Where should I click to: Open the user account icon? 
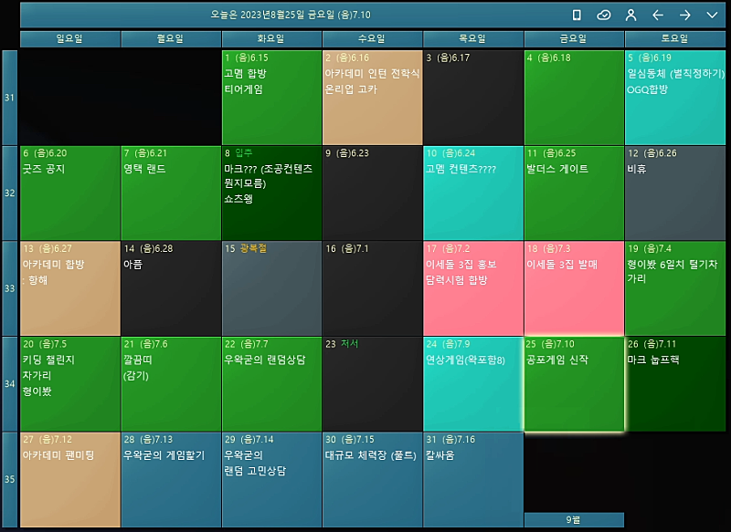click(630, 15)
